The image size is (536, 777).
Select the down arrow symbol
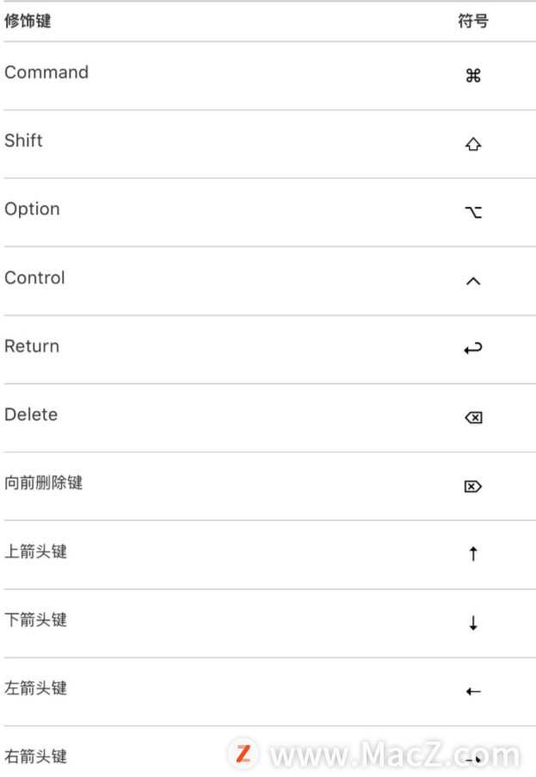(x=474, y=623)
